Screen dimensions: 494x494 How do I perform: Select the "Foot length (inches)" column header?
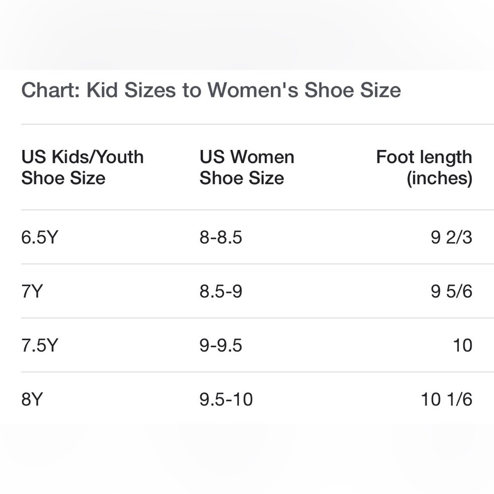coord(424,167)
